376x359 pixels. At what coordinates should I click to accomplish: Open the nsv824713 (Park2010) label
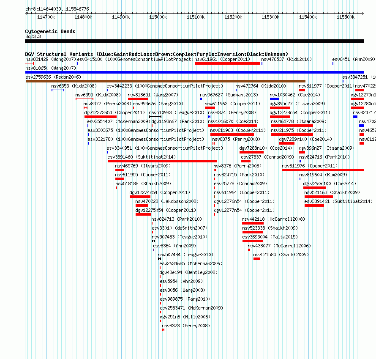(x=177, y=219)
